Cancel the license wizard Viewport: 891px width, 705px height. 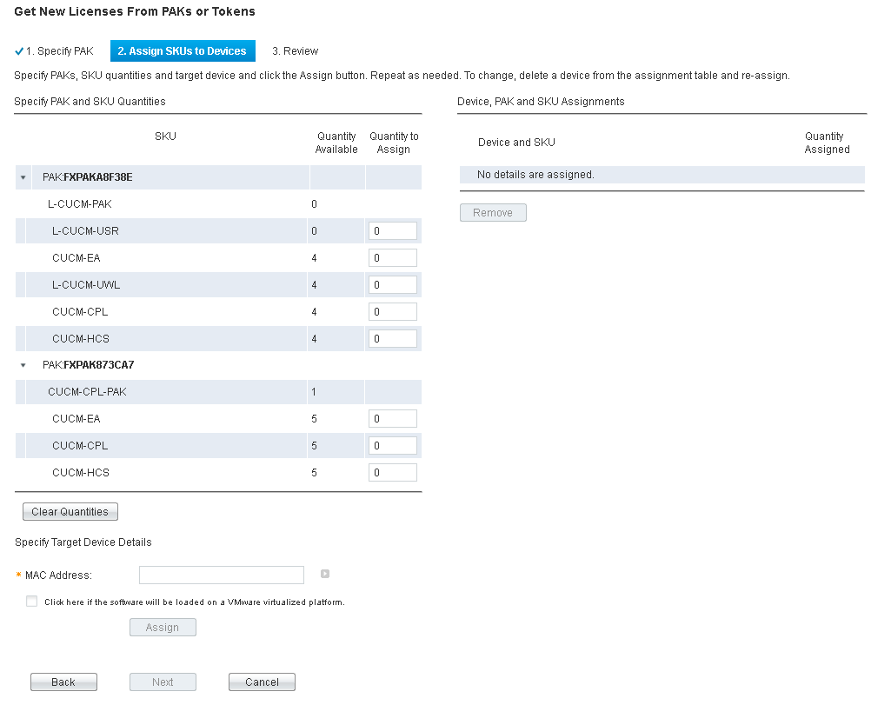point(262,682)
